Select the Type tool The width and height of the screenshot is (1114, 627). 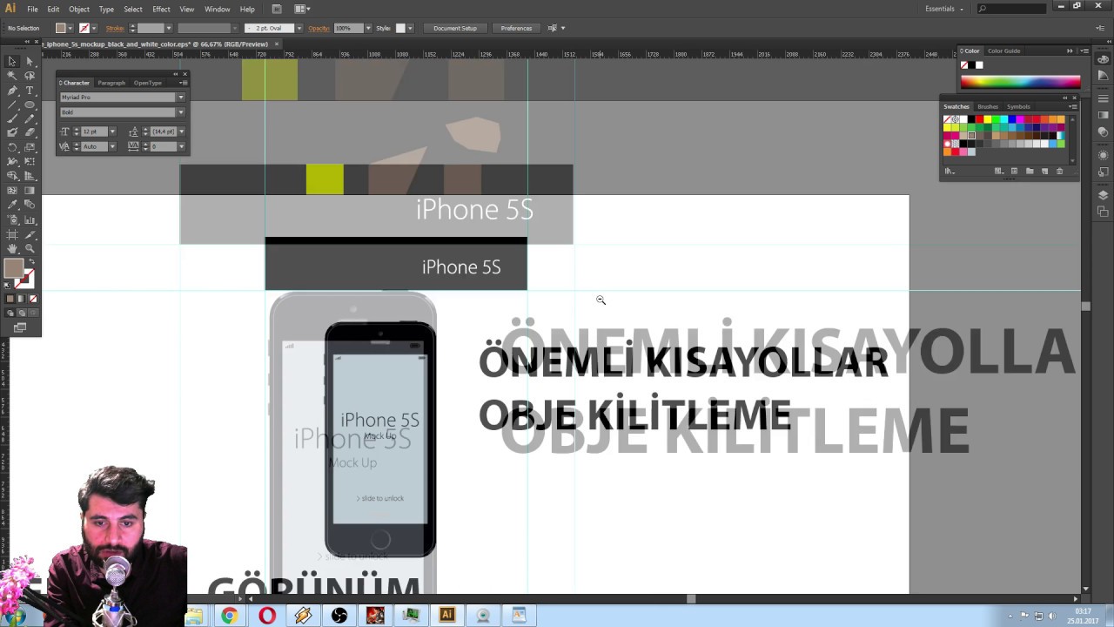[30, 90]
